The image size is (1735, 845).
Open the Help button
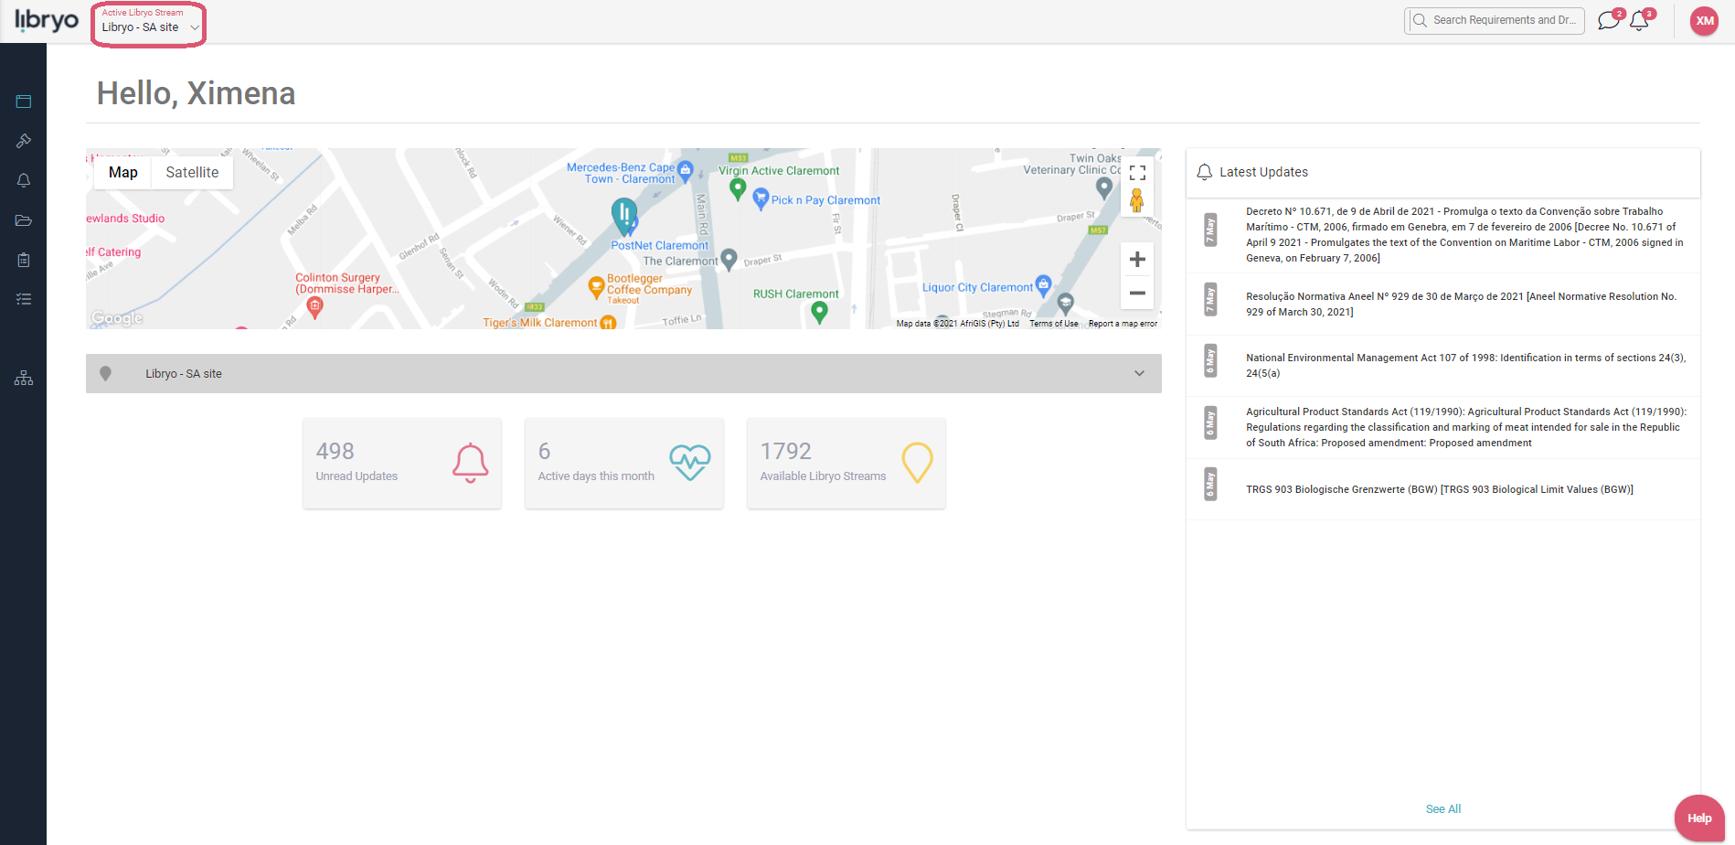tap(1699, 818)
